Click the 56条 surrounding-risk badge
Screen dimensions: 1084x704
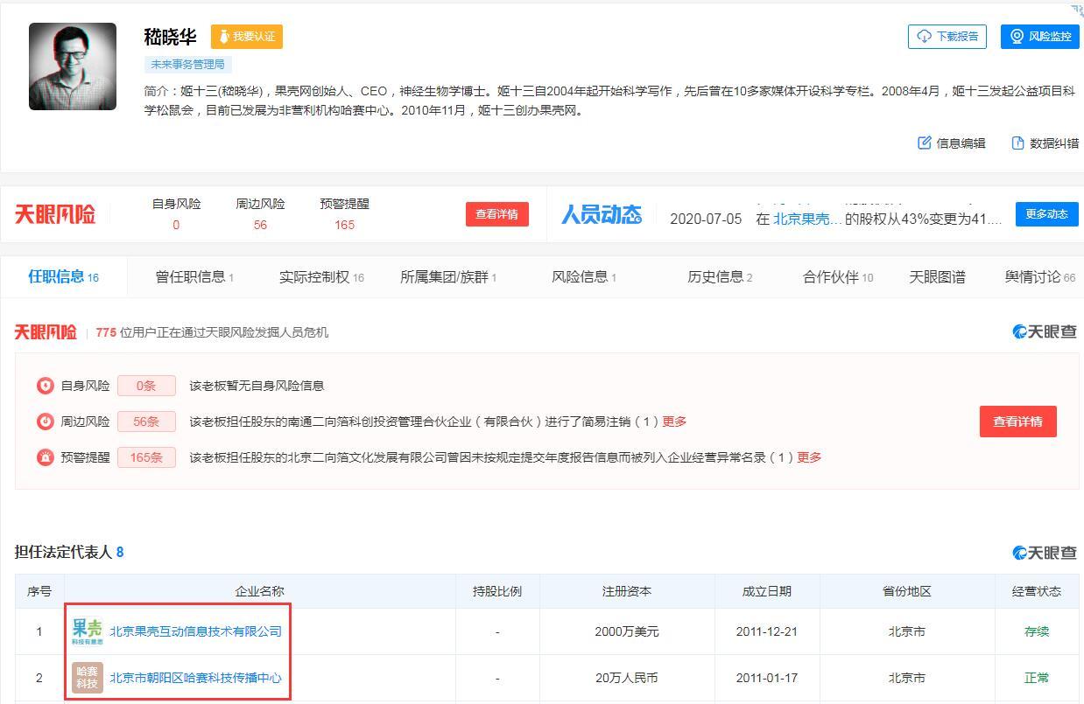146,422
